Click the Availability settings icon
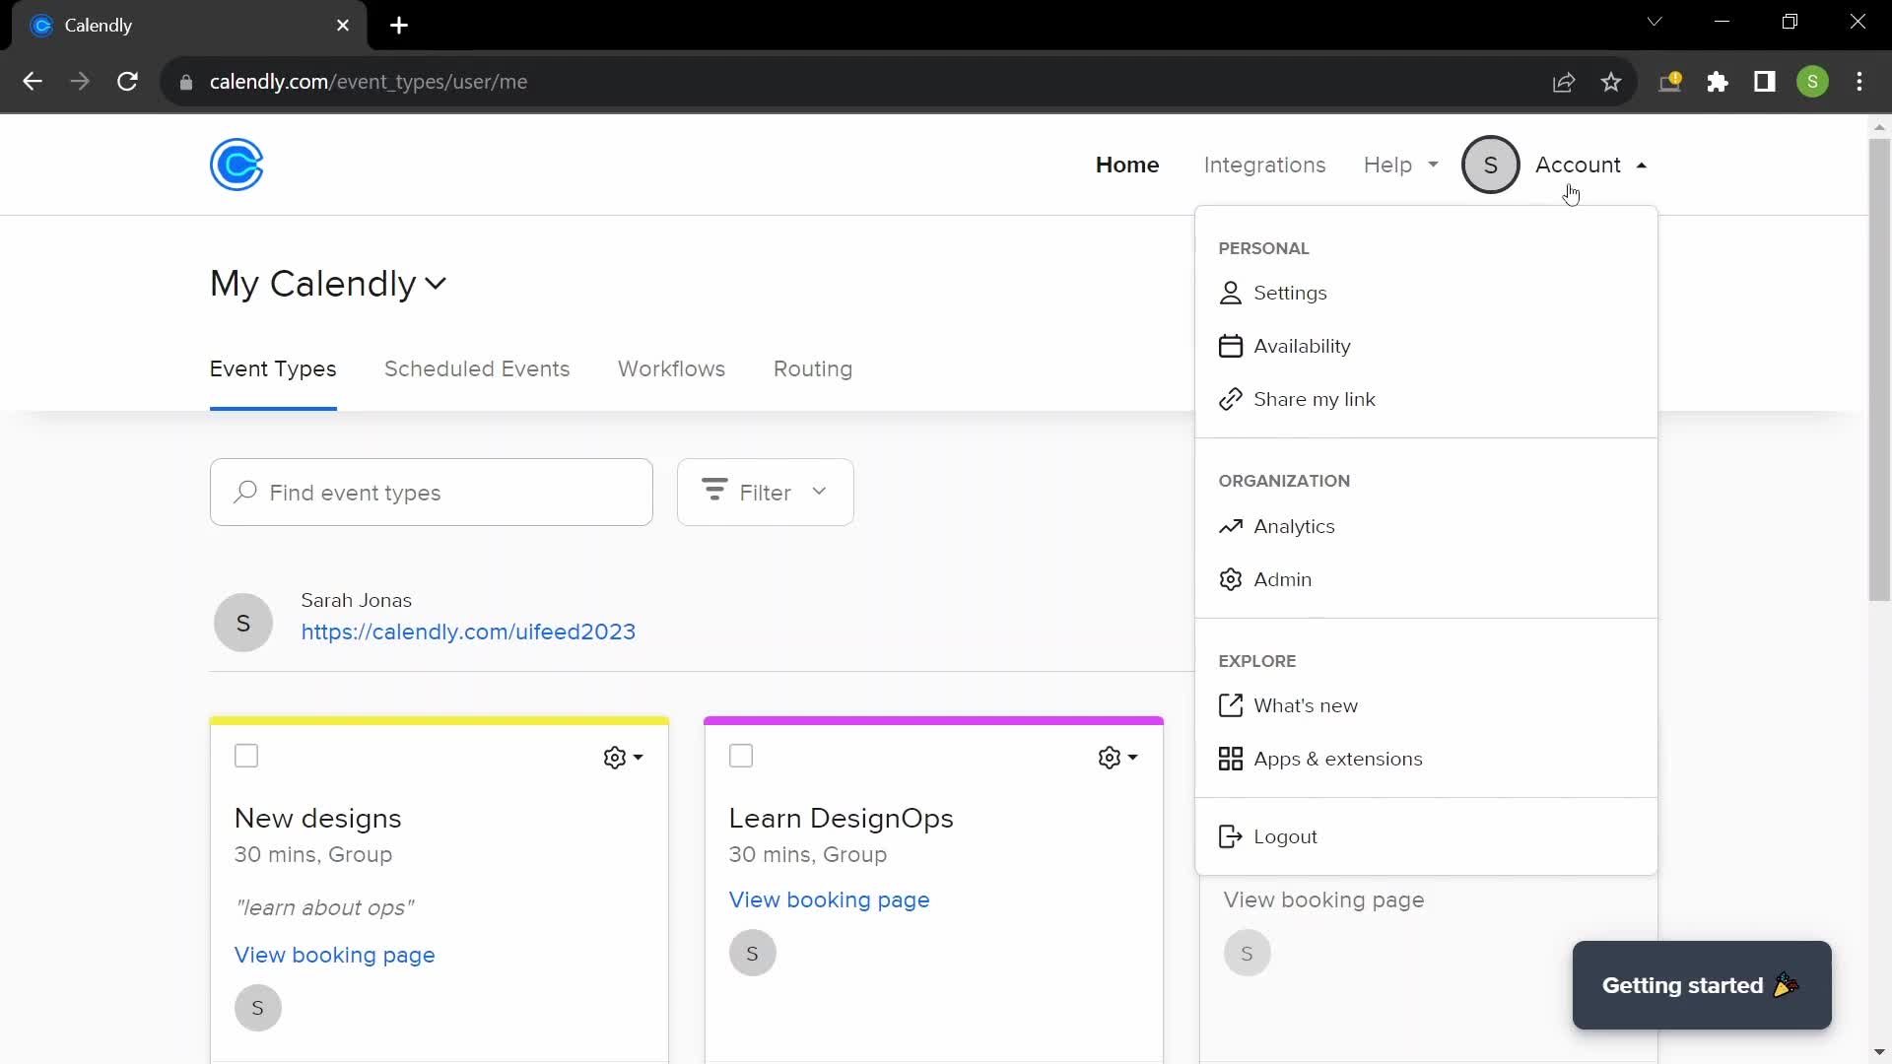The height and width of the screenshot is (1064, 1892). (x=1231, y=346)
